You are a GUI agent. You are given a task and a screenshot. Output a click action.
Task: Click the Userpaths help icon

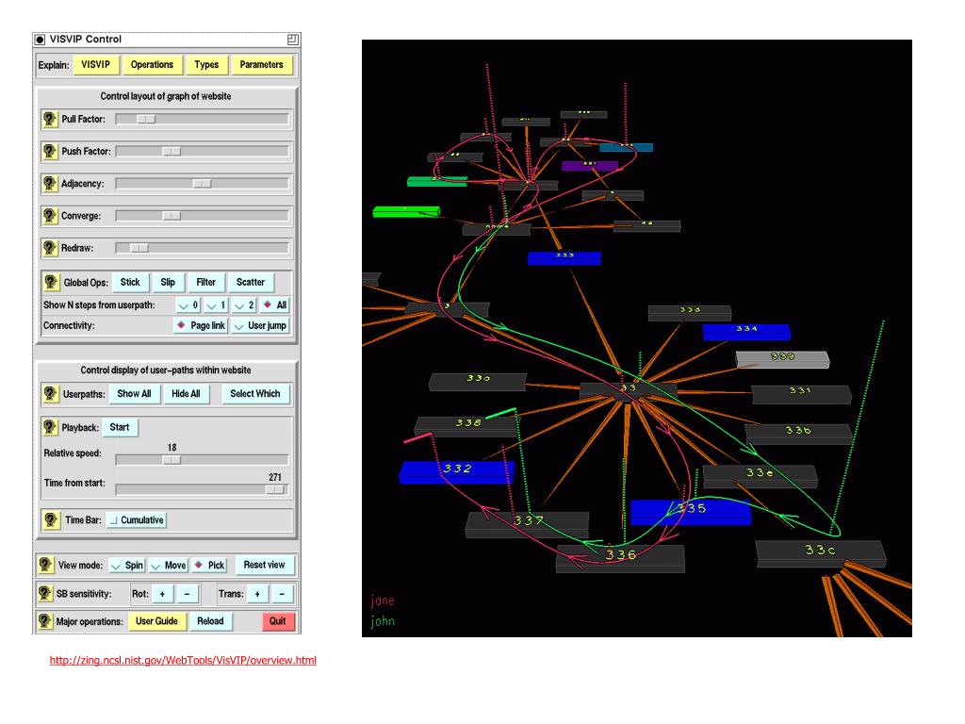[x=49, y=394]
